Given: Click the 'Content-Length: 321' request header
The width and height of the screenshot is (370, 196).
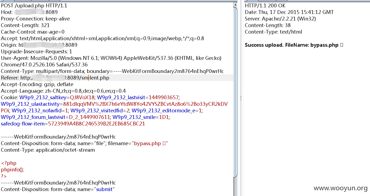Looking at the screenshot, I should click(x=25, y=25).
